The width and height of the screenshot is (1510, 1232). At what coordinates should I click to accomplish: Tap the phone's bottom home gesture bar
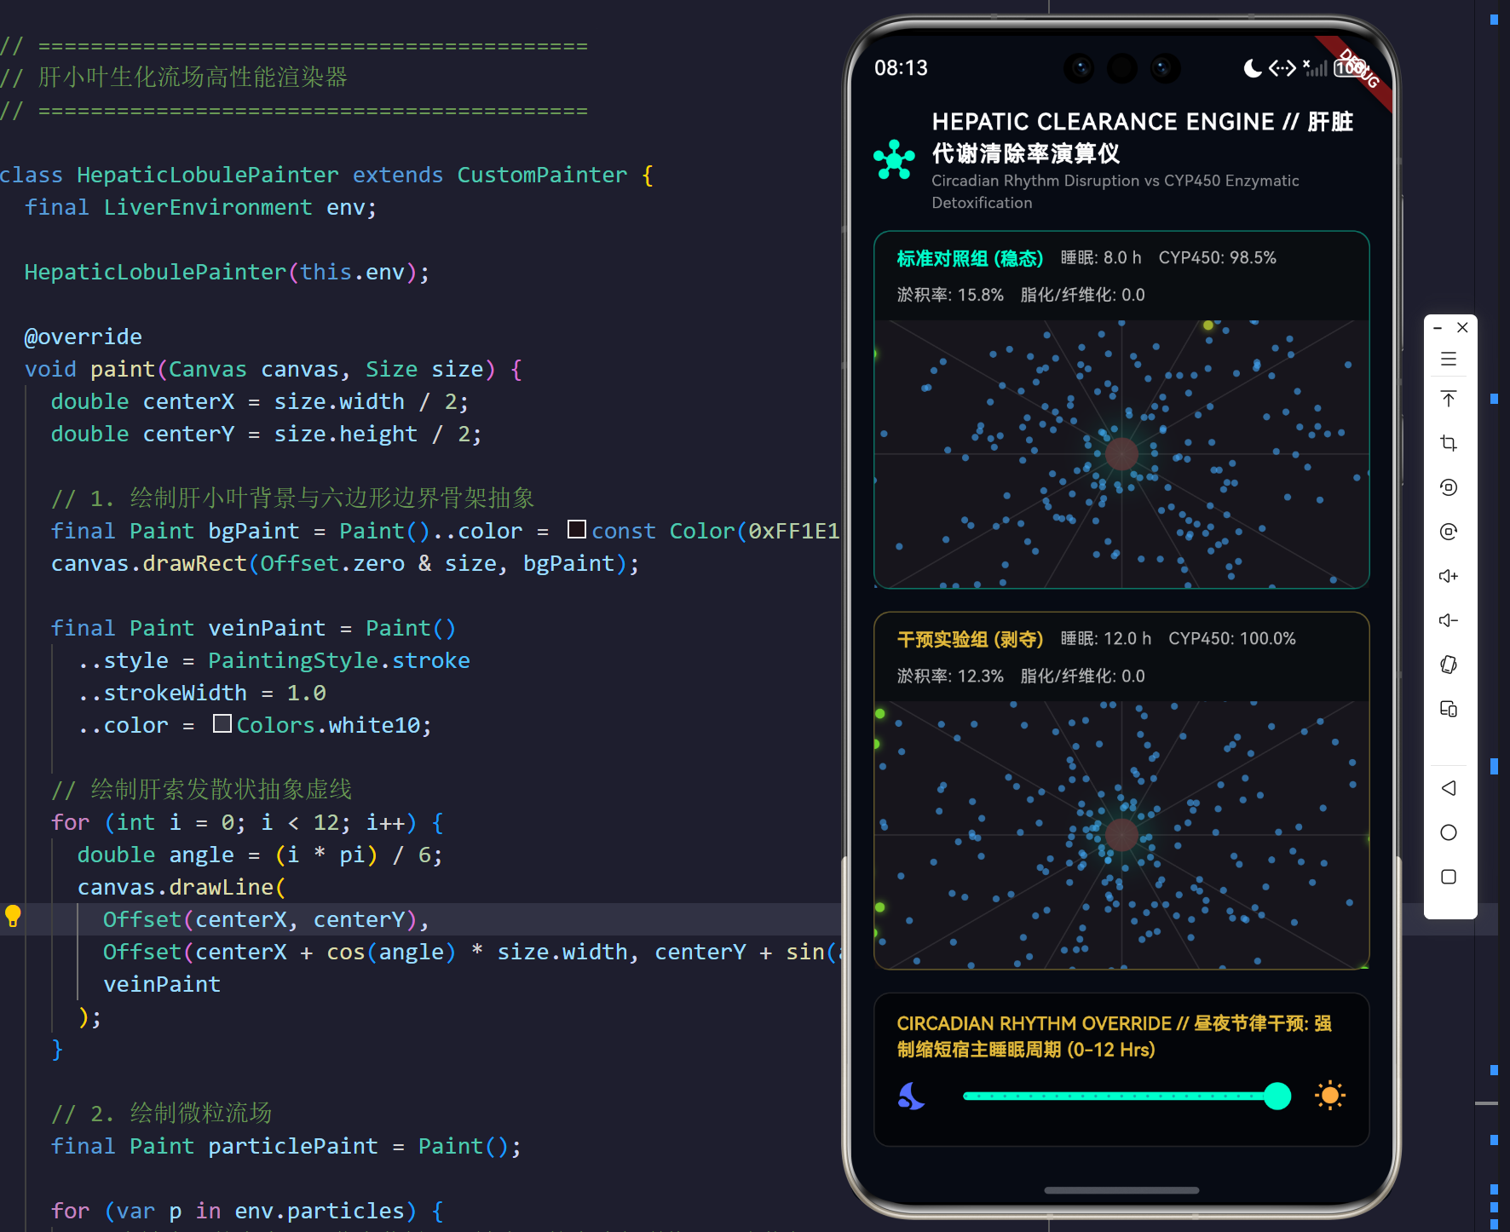(1121, 1190)
